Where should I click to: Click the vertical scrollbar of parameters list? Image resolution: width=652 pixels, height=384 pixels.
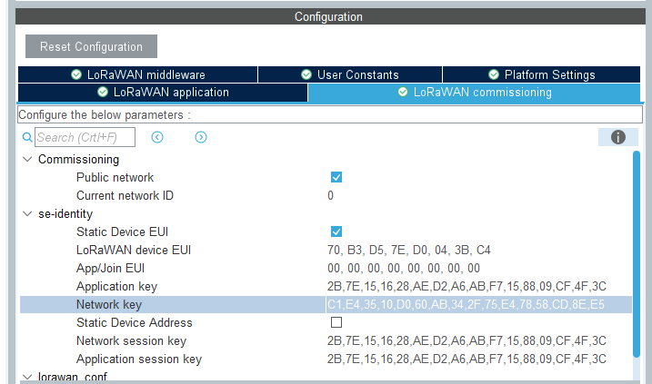[637, 254]
